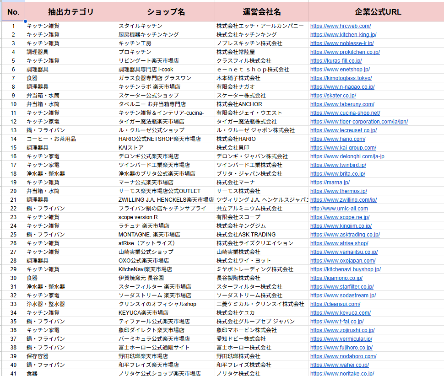Follow the starfilter.co.jp link
The width and height of the screenshot is (444, 376).
click(342, 287)
